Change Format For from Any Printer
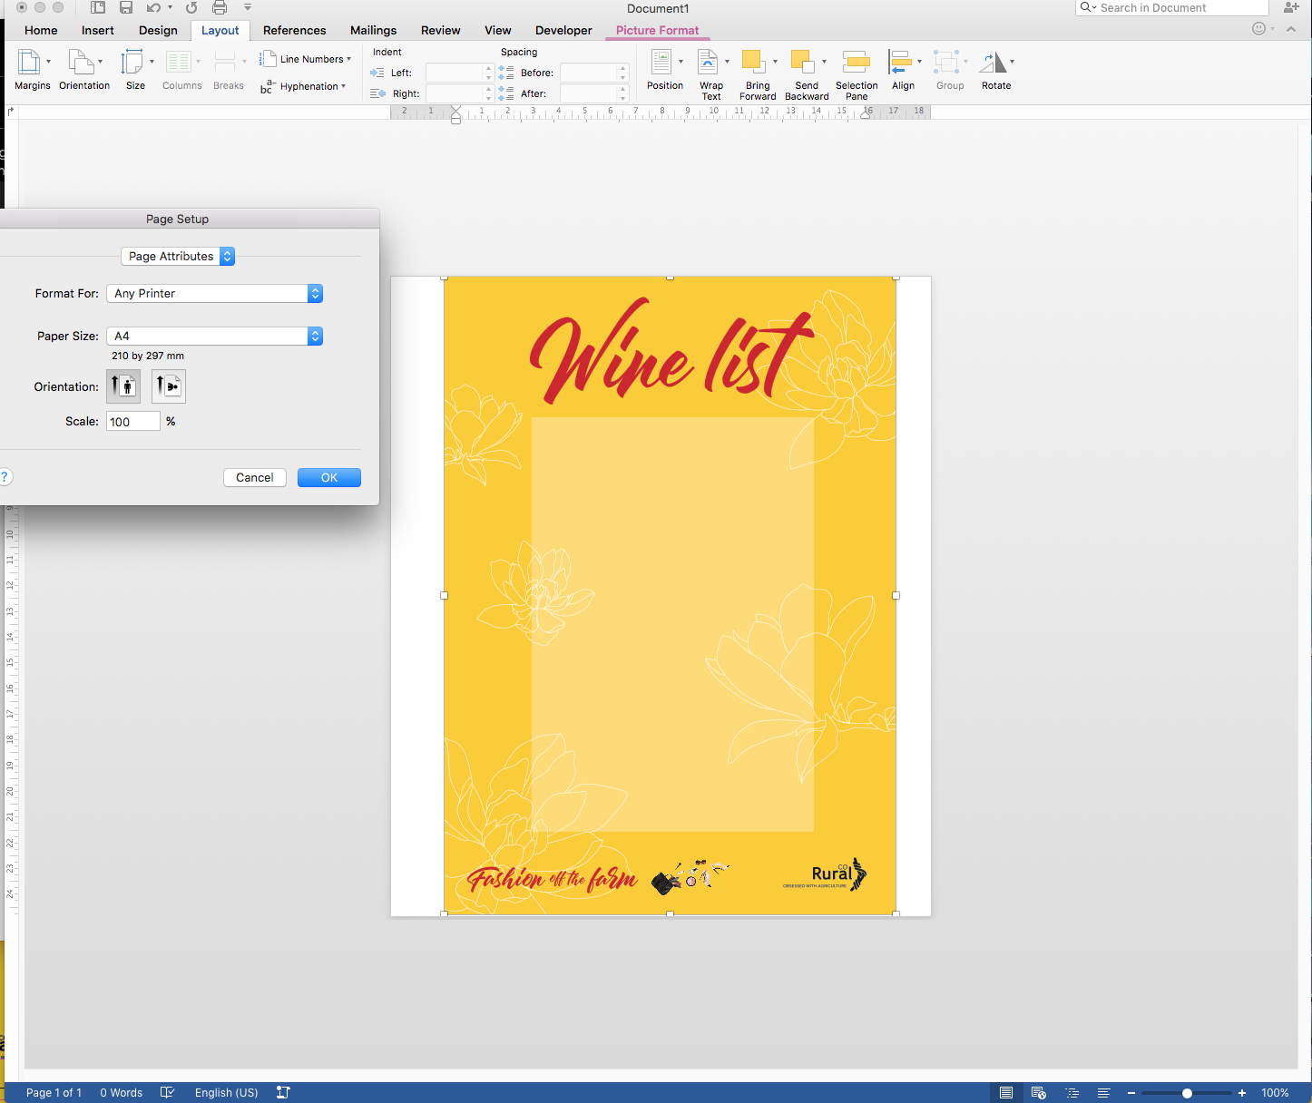The width and height of the screenshot is (1312, 1103). 215,293
